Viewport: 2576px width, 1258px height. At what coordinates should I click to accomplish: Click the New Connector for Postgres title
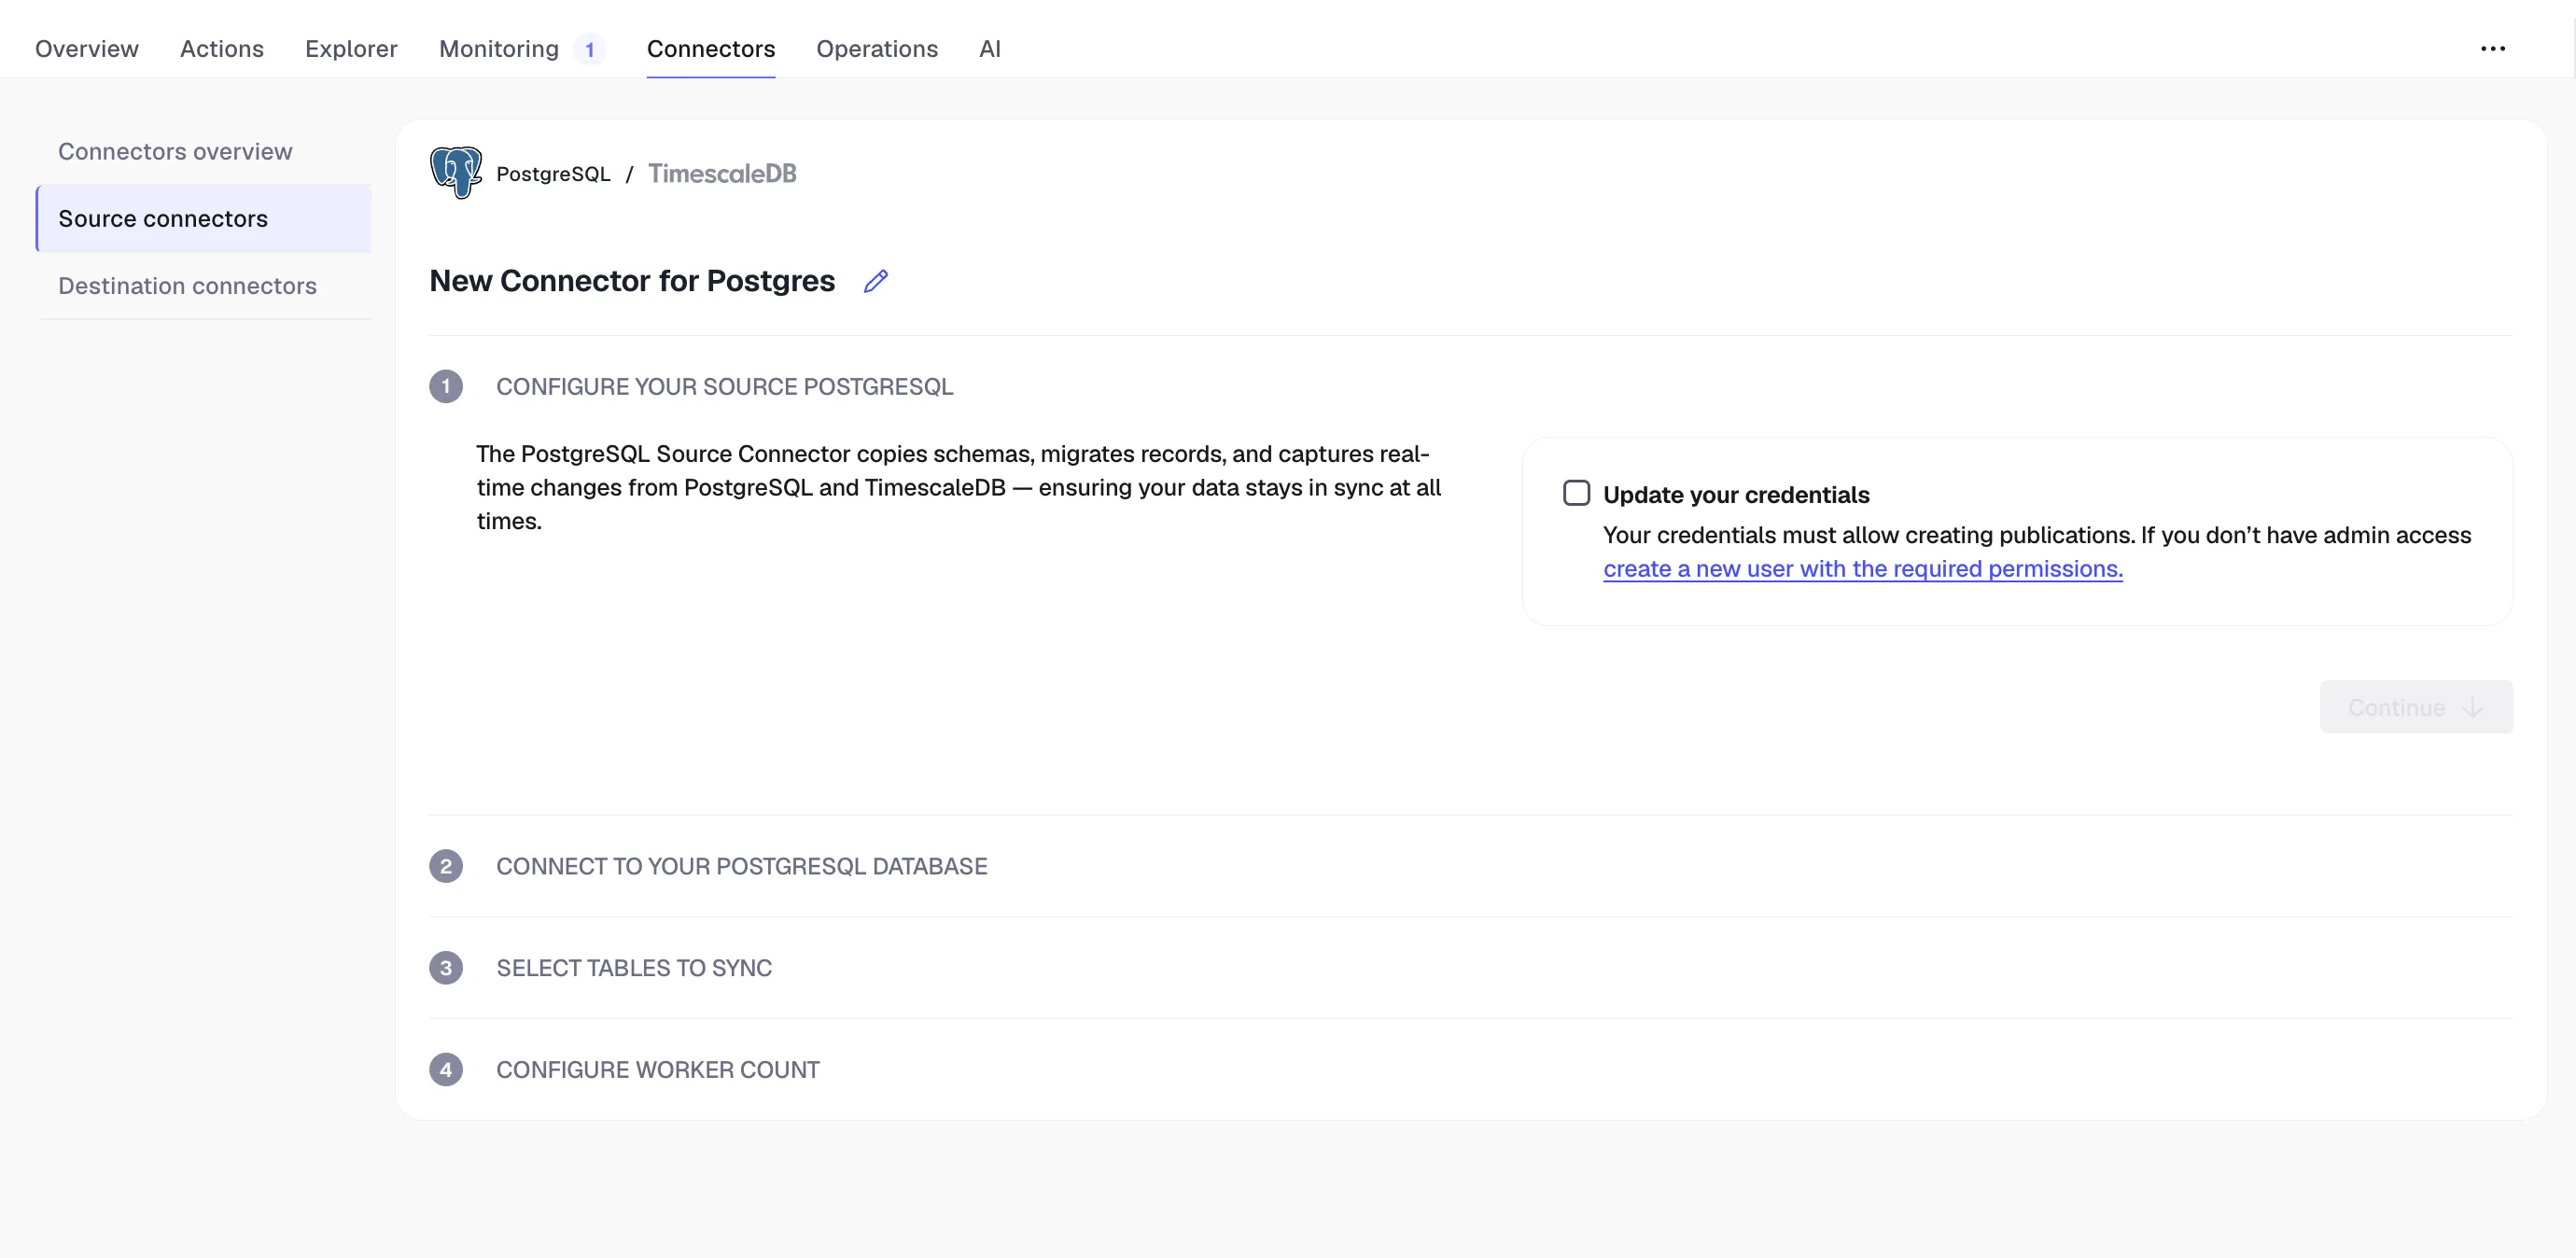click(x=632, y=281)
